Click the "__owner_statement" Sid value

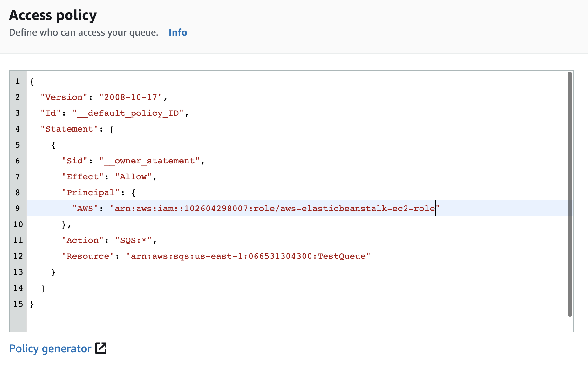[x=149, y=161]
